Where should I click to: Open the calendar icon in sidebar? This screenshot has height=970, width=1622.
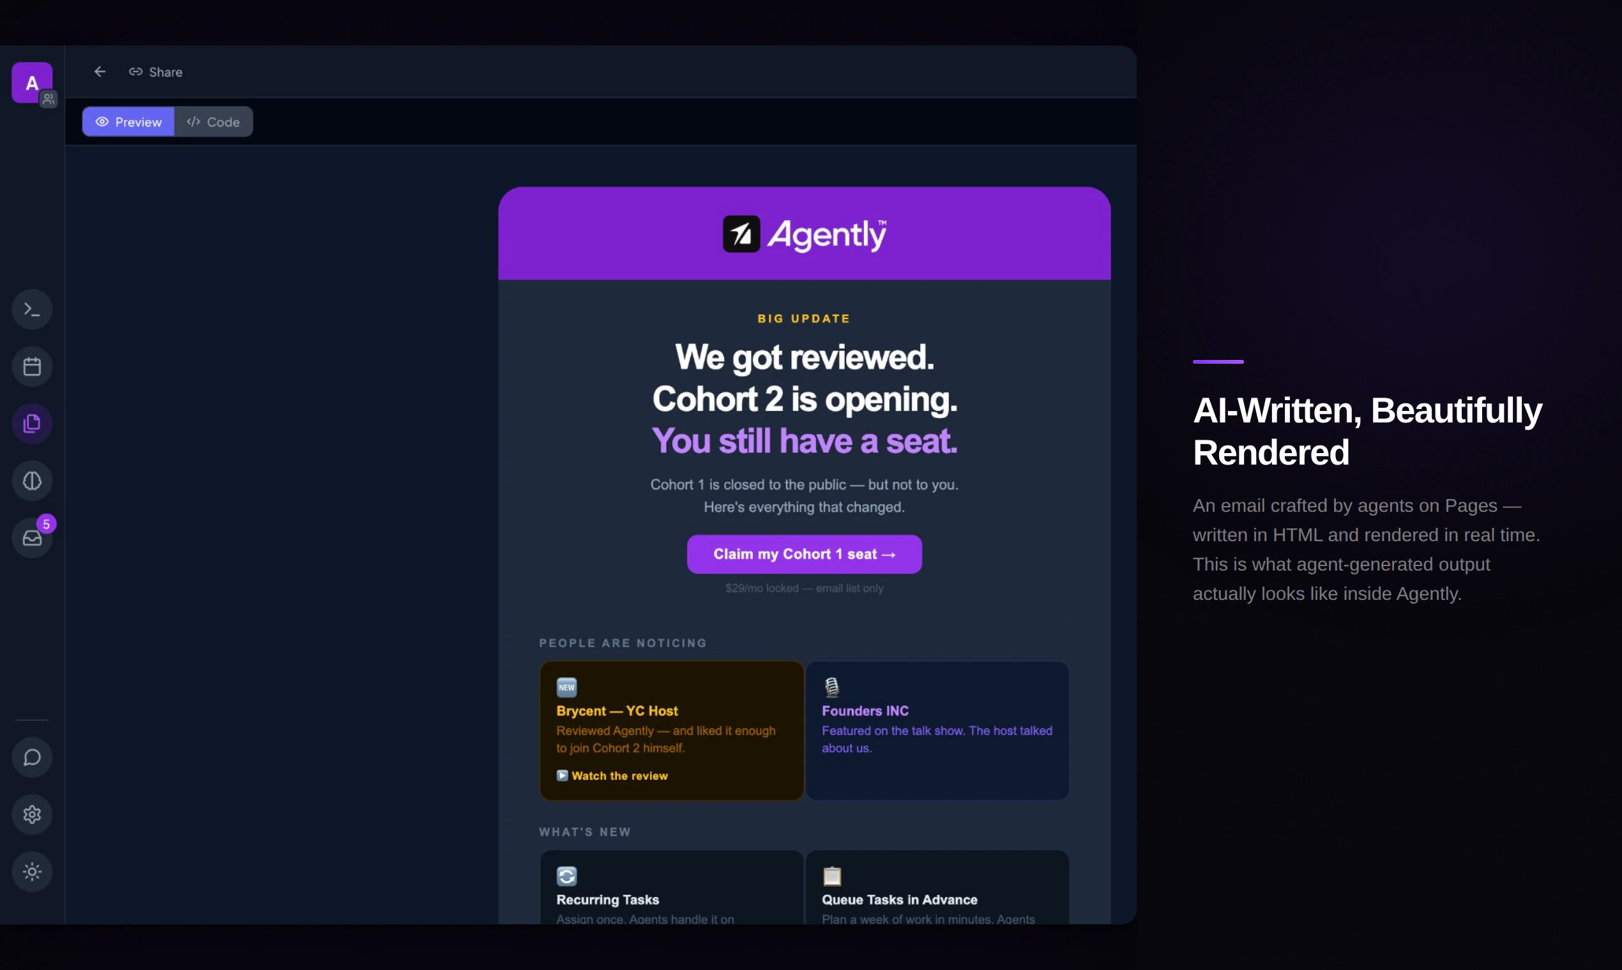(32, 367)
